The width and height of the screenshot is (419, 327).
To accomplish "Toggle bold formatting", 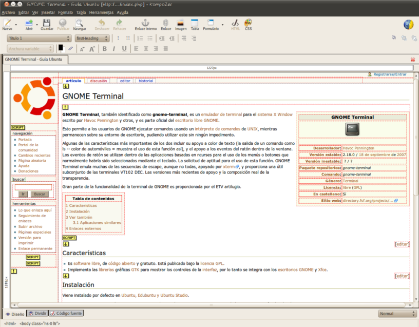I will click(x=104, y=49).
